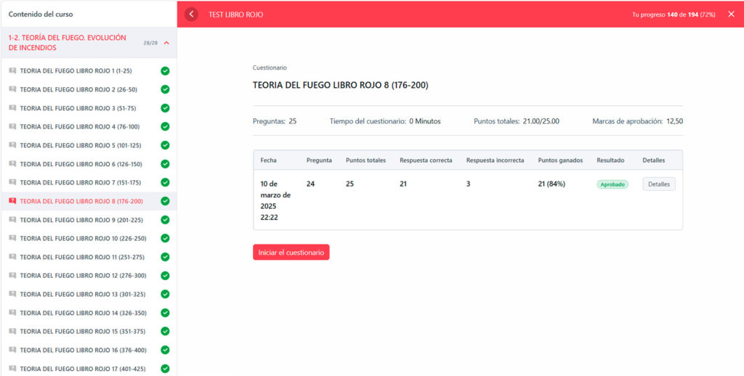Image resolution: width=744 pixels, height=376 pixels.
Task: Click green completed check for LIBRO ROJO 6
Action: click(x=165, y=164)
